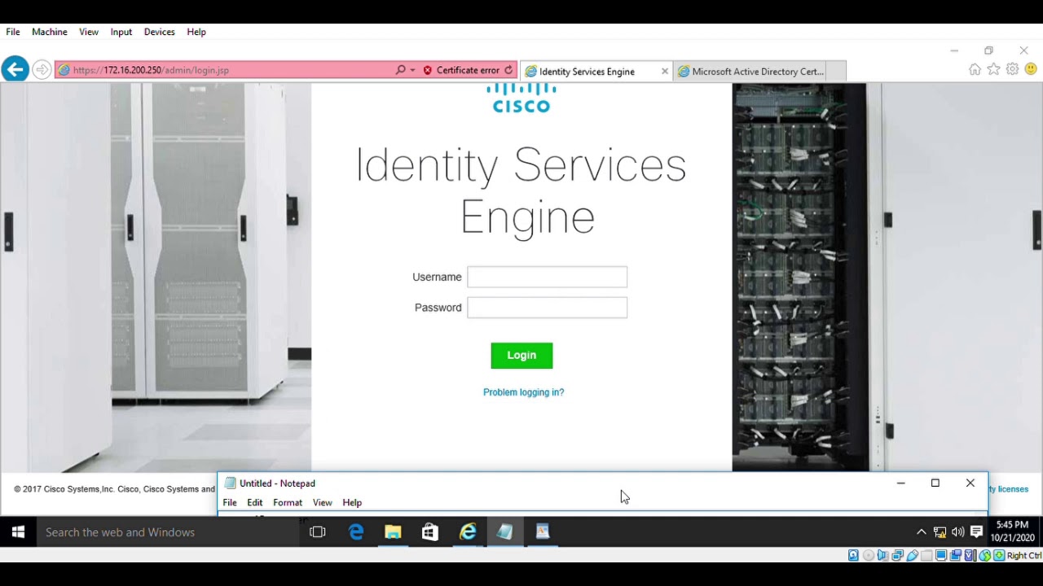Go back with the browser back arrow
This screenshot has height=586, width=1043.
point(15,69)
